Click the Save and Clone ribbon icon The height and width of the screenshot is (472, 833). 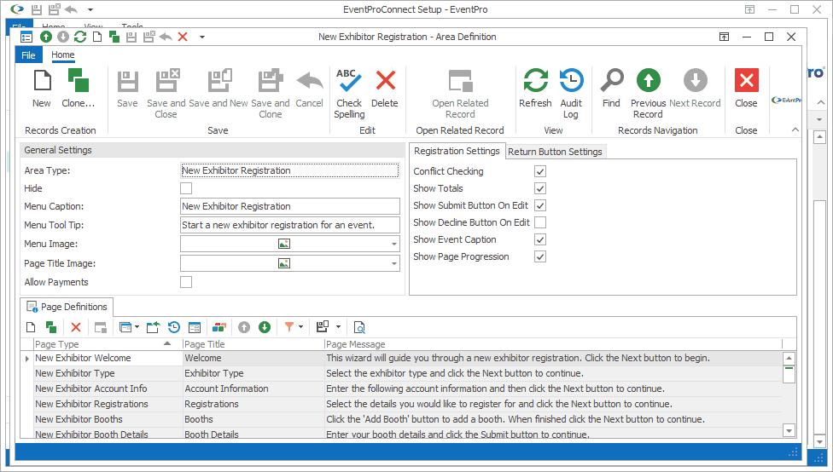(x=271, y=81)
